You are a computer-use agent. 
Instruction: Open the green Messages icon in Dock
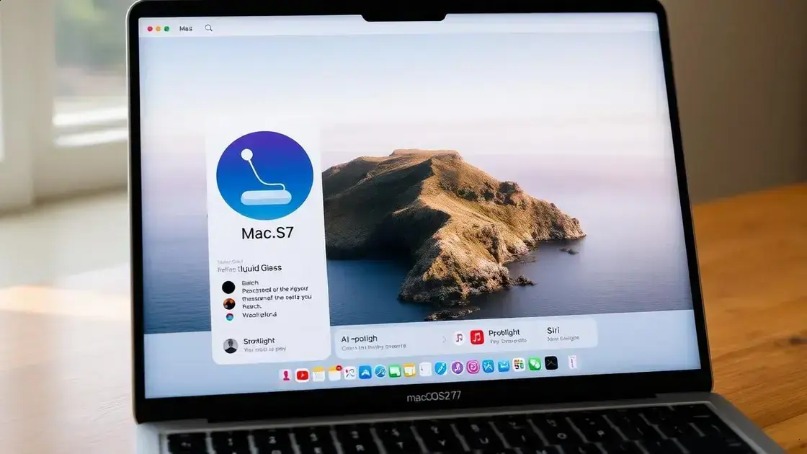(395, 371)
